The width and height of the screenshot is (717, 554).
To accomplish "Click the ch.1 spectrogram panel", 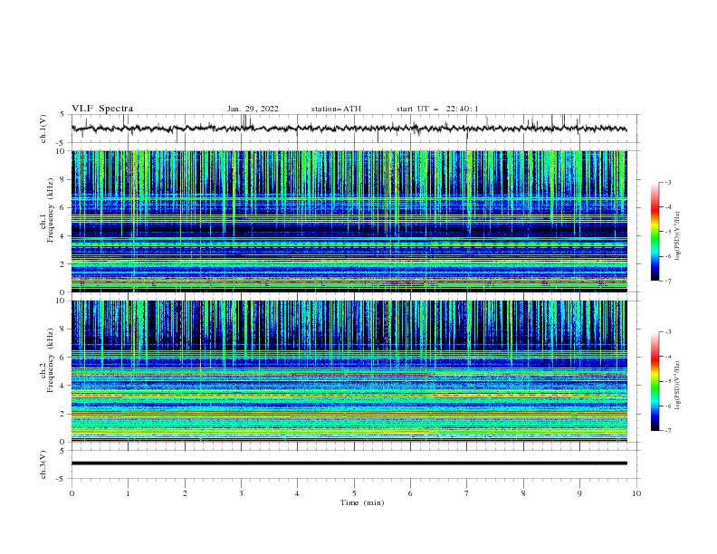I will coord(349,221).
